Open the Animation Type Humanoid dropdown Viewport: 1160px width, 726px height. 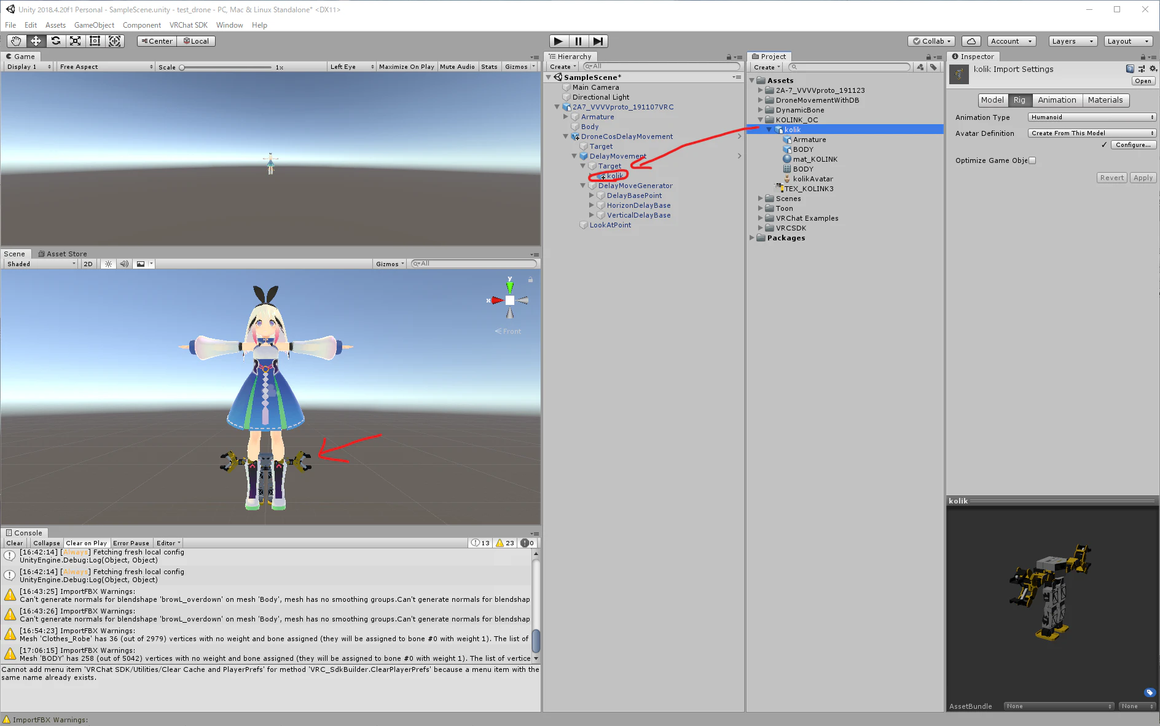click(1092, 117)
